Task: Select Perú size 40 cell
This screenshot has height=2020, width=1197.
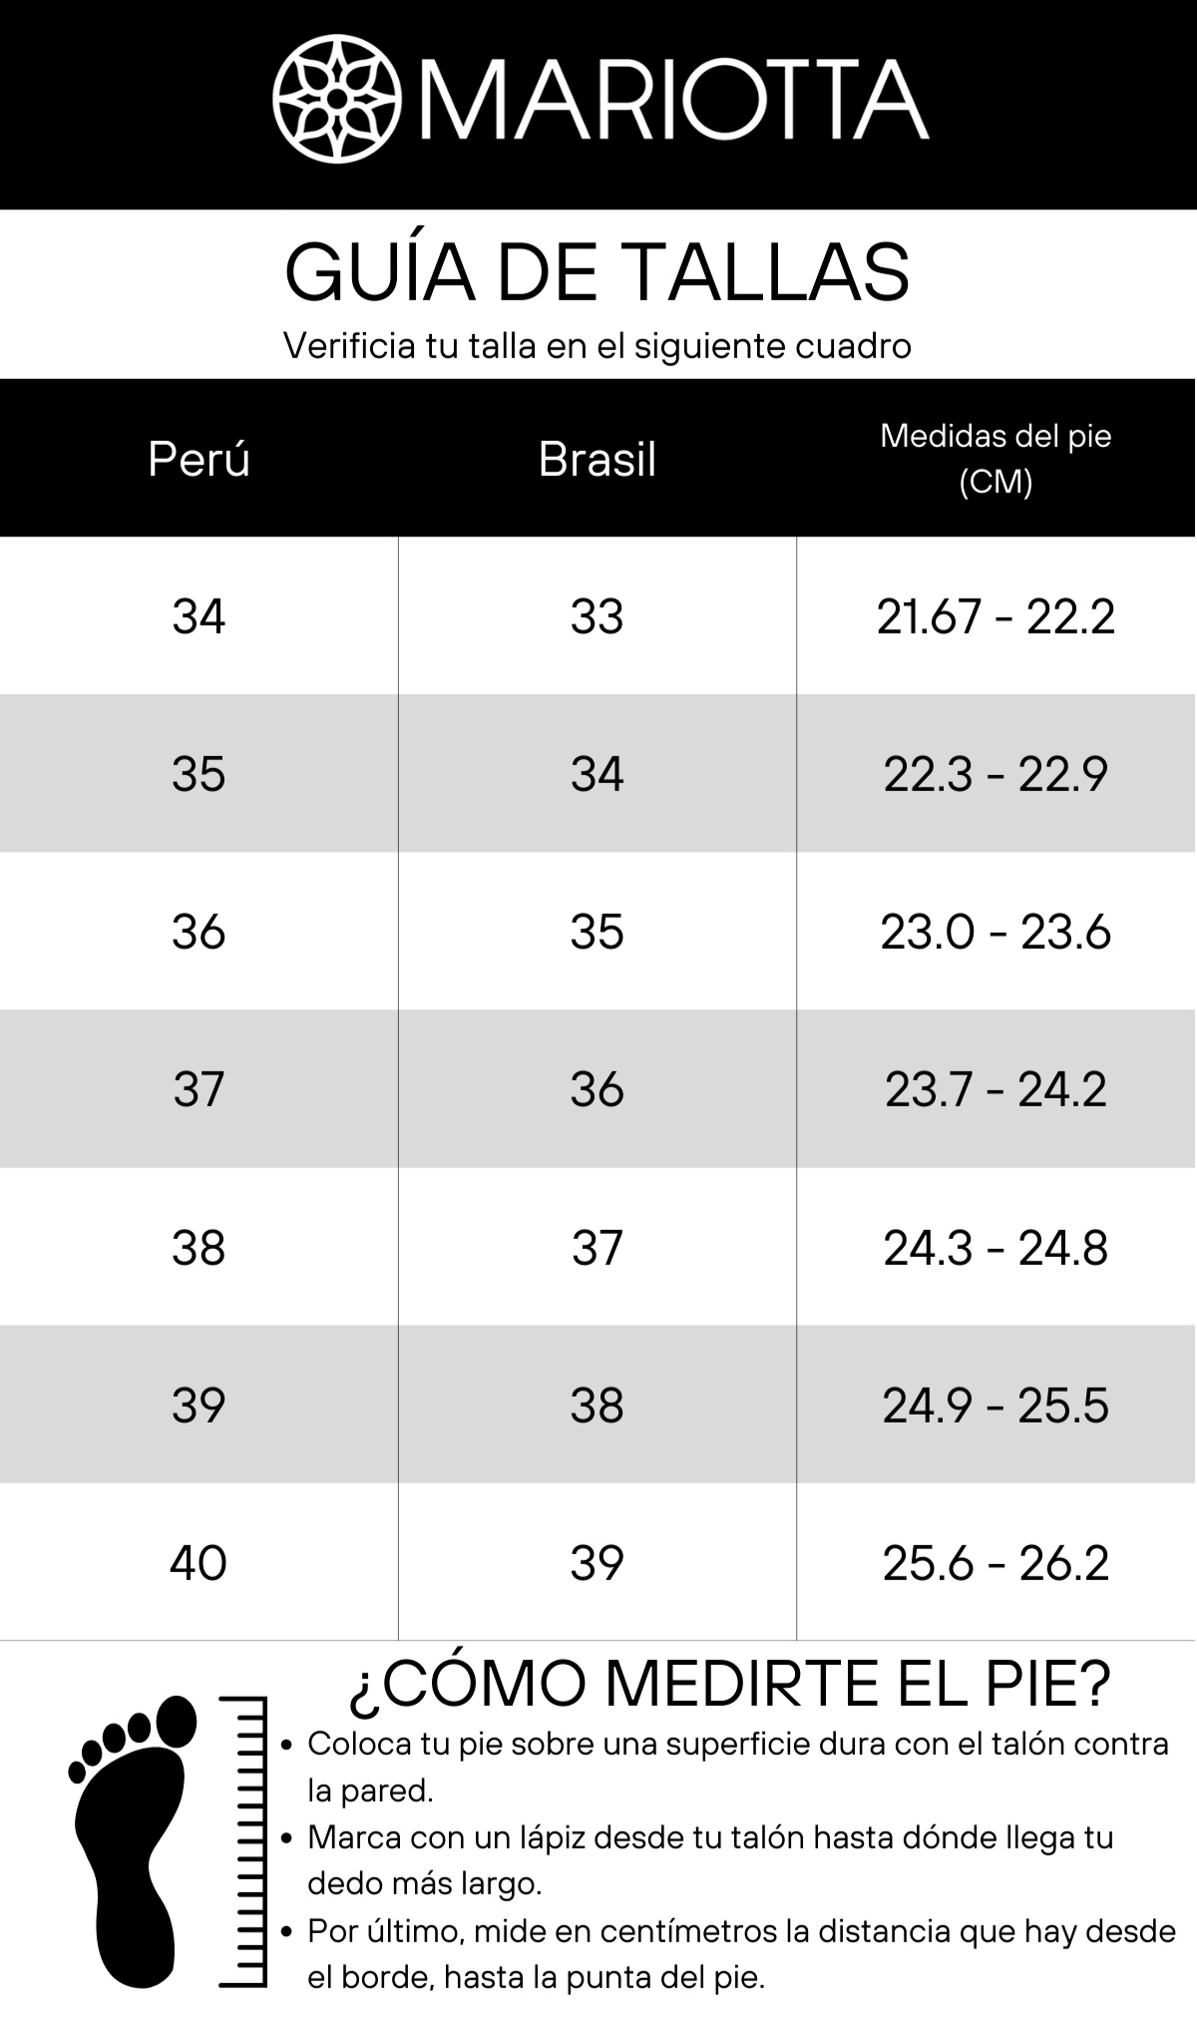Action: [199, 1561]
